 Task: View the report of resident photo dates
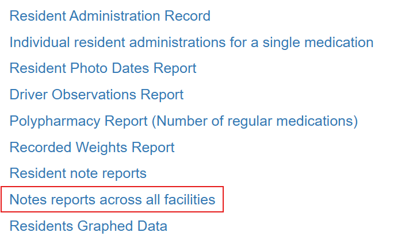[x=103, y=68]
